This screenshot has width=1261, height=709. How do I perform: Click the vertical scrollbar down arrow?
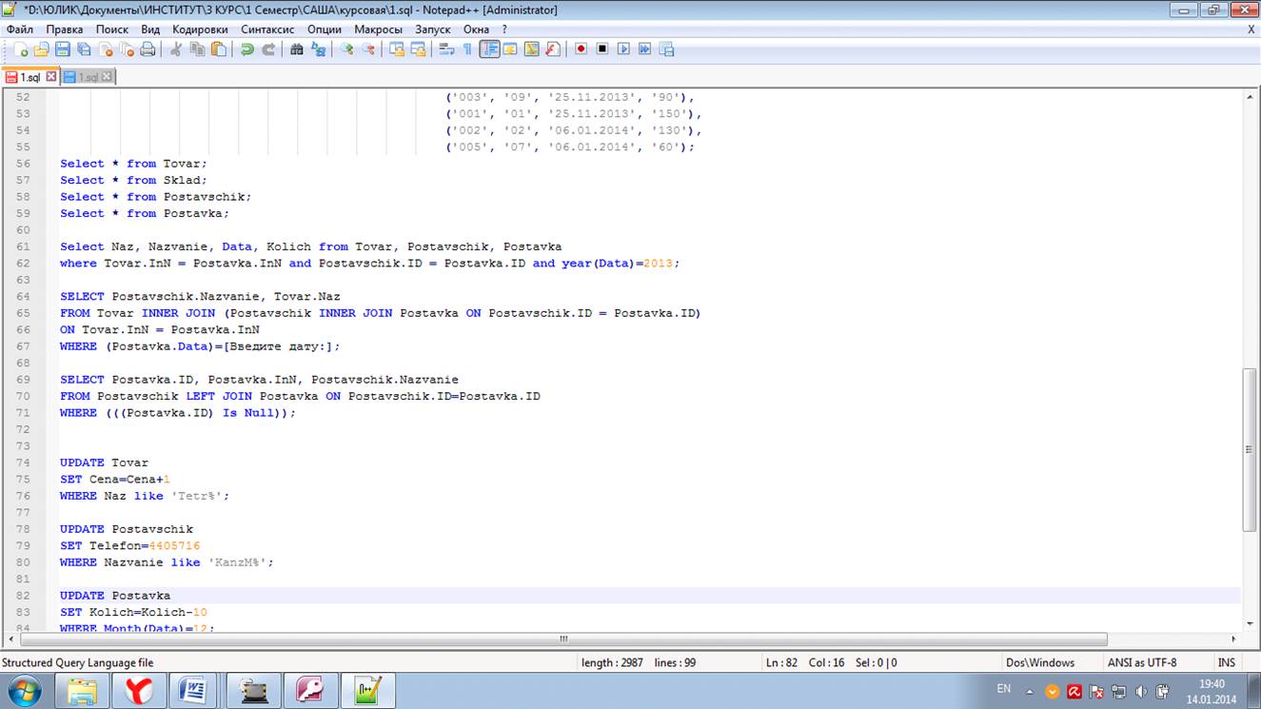tap(1250, 624)
